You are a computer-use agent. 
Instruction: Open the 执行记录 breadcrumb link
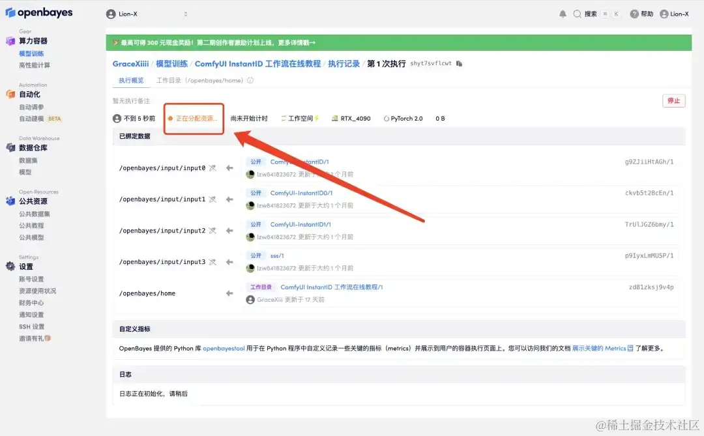point(344,64)
